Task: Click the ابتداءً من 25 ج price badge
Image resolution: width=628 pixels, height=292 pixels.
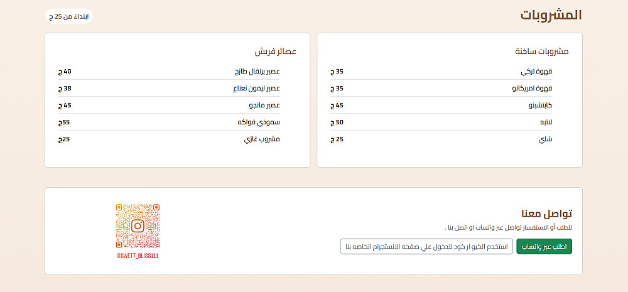Action: pos(68,16)
